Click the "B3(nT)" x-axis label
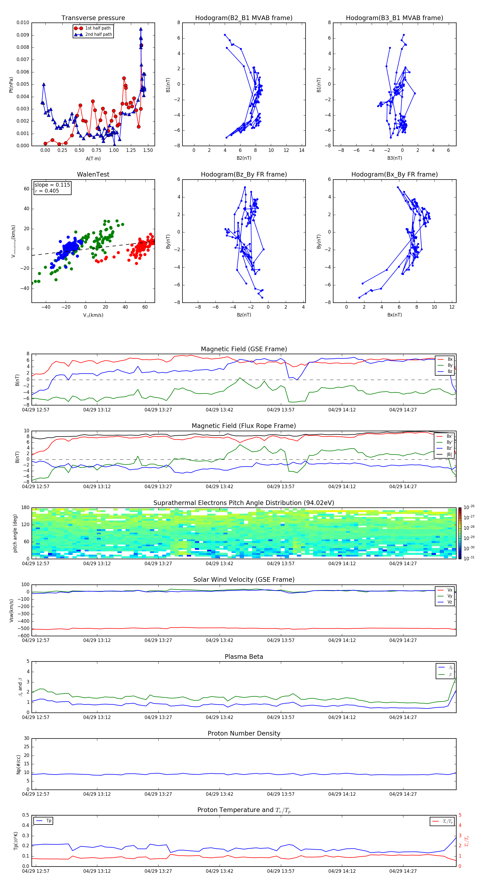This screenshot has width=488, height=895. [x=394, y=158]
